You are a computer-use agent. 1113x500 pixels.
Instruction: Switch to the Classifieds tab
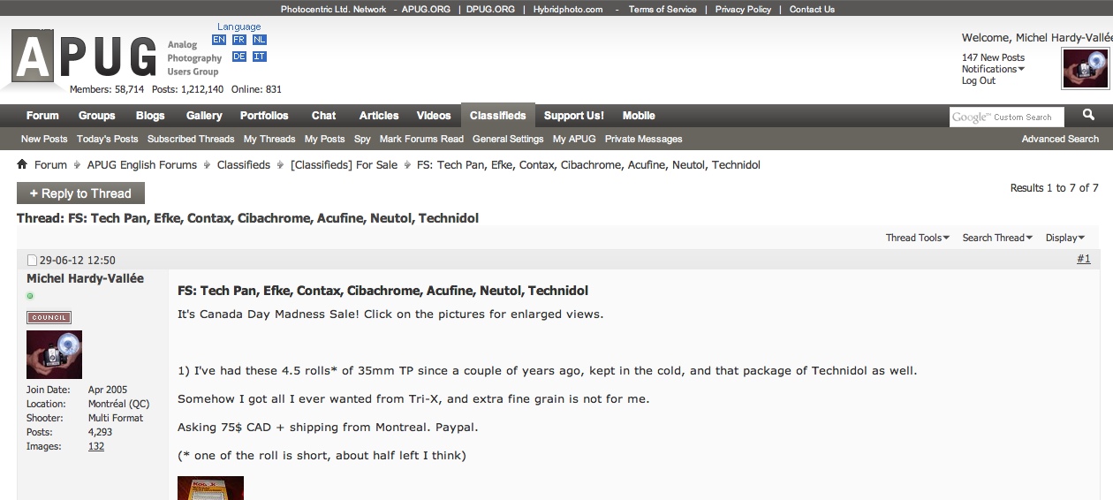pos(497,116)
